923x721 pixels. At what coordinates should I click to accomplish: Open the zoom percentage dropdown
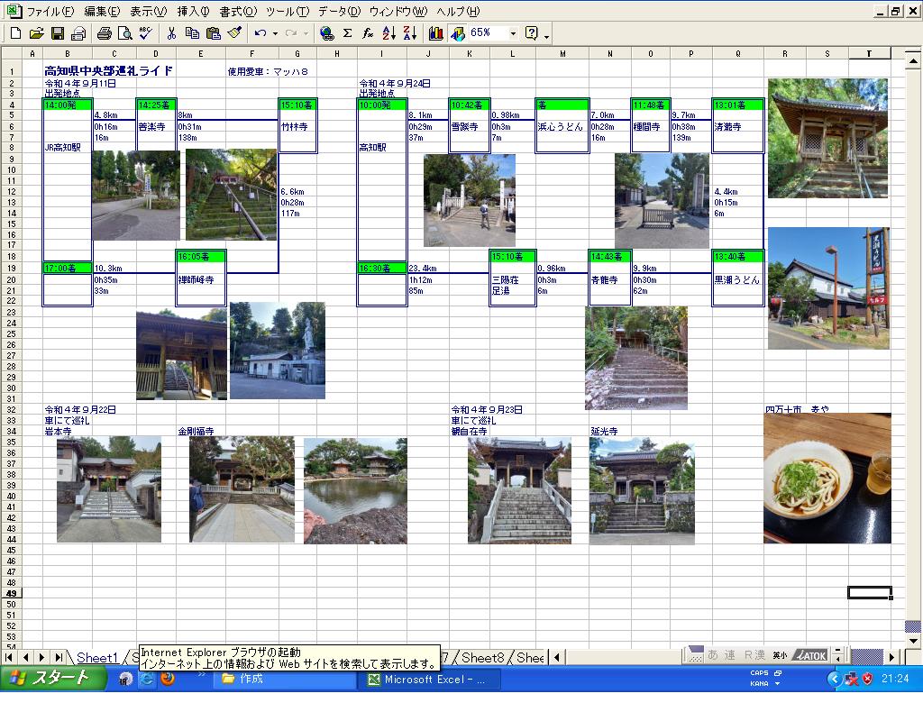(513, 33)
